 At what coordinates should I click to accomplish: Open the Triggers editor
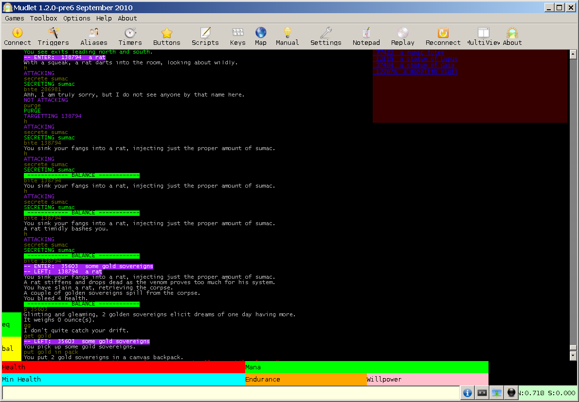[x=53, y=37]
